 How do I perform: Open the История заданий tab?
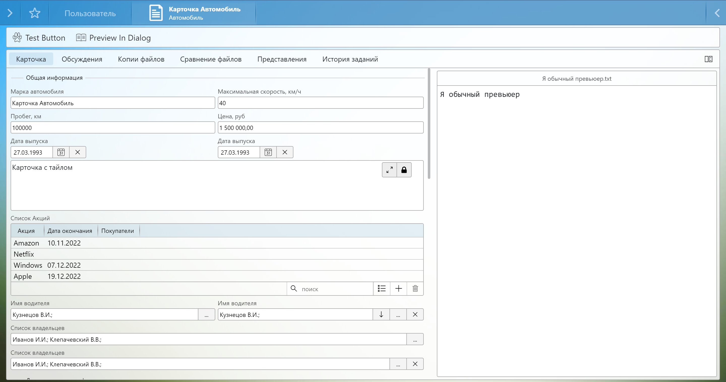(350, 59)
